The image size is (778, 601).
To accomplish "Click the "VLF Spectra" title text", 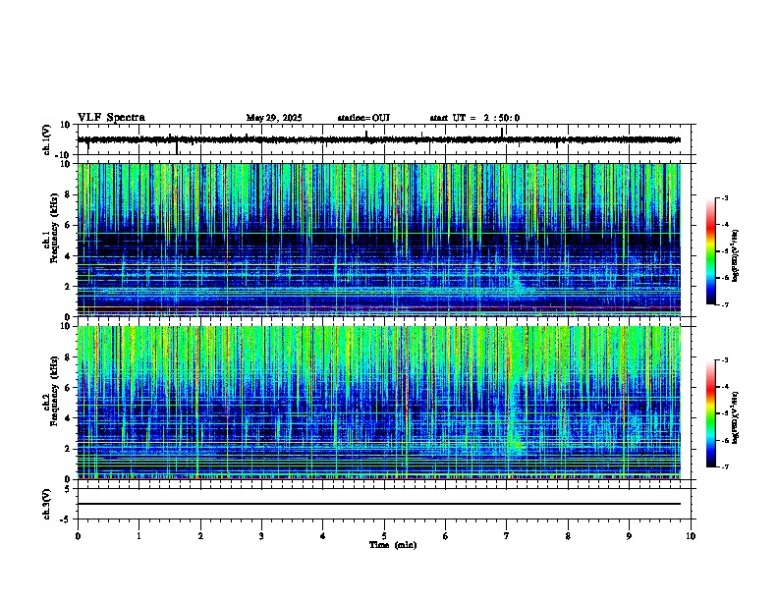I will point(111,118).
